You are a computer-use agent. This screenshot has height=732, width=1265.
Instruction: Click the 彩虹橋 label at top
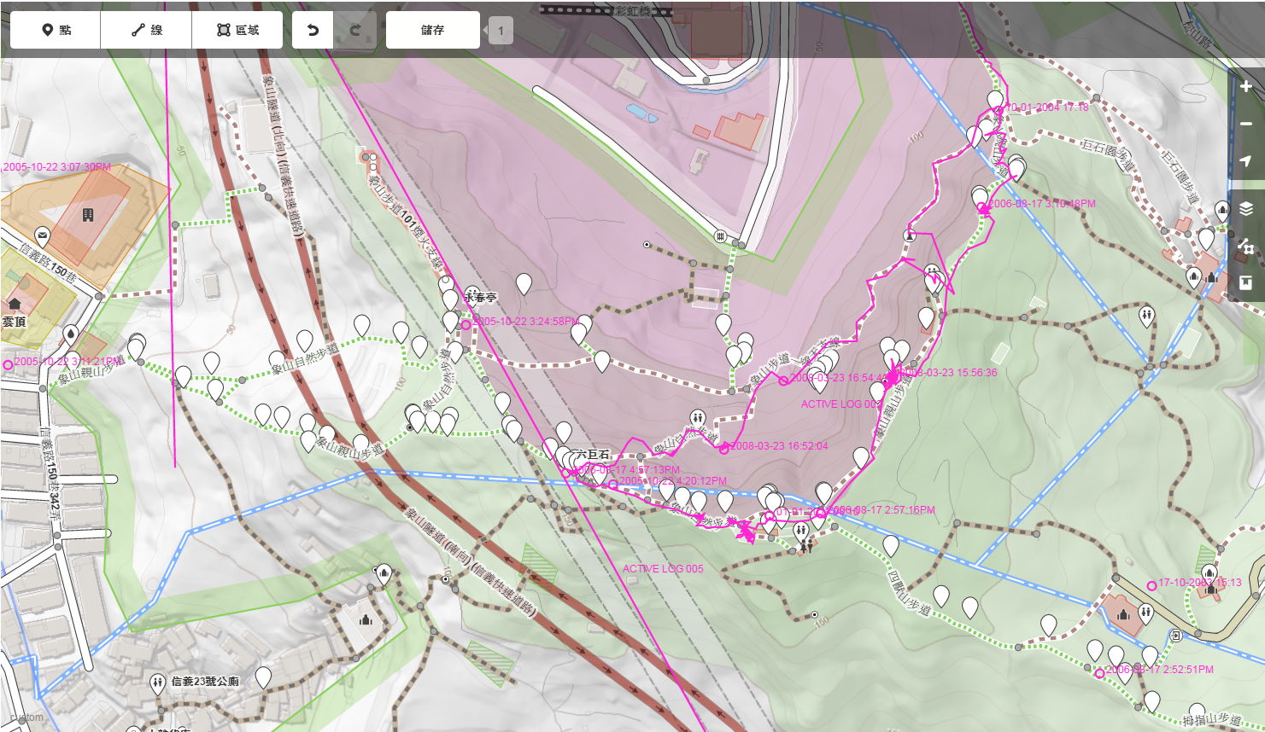633,11
